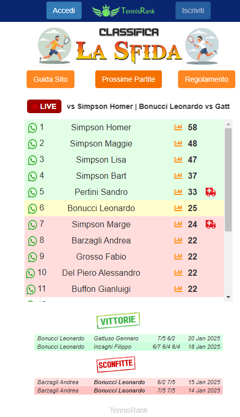
Task: Open the Guida Sito page
Action: (50, 79)
